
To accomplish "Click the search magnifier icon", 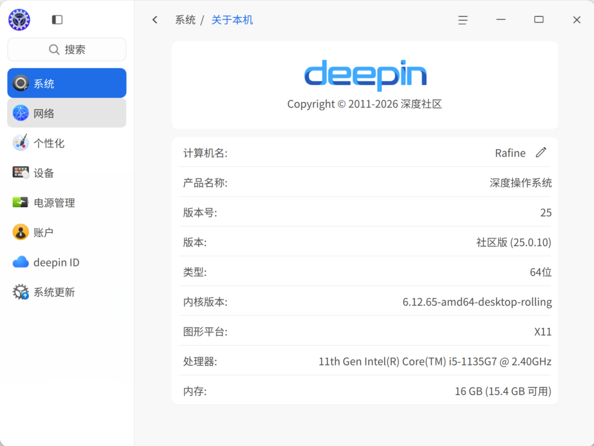I will [x=54, y=49].
